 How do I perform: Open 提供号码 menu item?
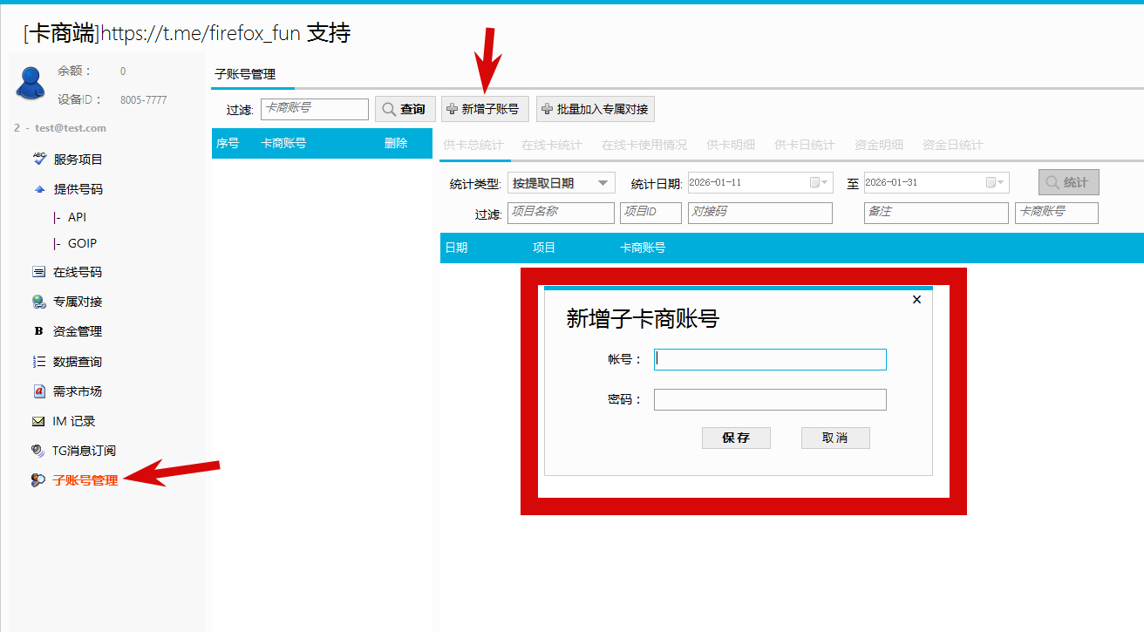78,189
